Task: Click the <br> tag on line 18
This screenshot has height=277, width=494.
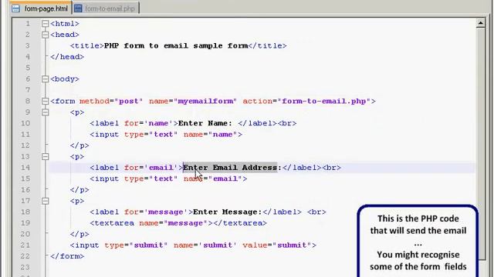Action: (x=316, y=212)
